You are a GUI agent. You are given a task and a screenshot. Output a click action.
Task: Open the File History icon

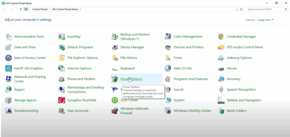coord(115,58)
